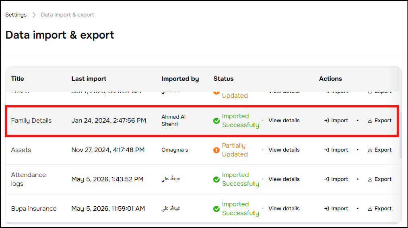408x228 pixels.
Task: Open View details for Bupa insurance
Action: tap(284, 209)
